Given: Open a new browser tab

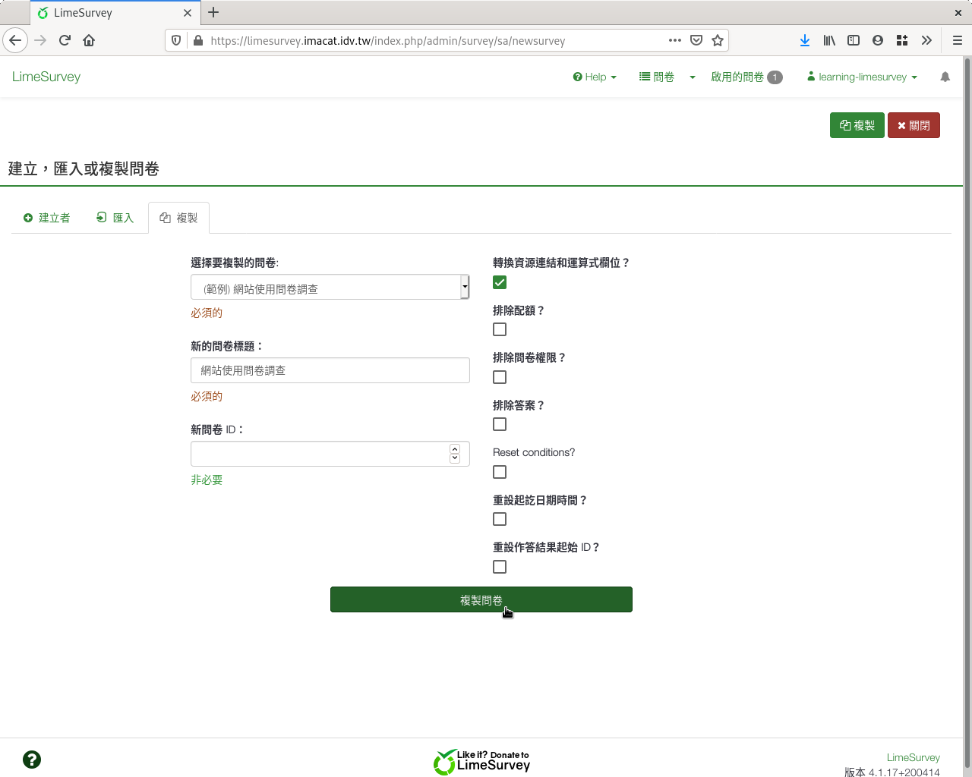Looking at the screenshot, I should pos(213,12).
